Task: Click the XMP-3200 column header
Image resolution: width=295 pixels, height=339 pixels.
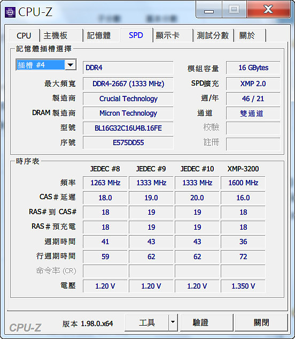Action: [x=243, y=169]
